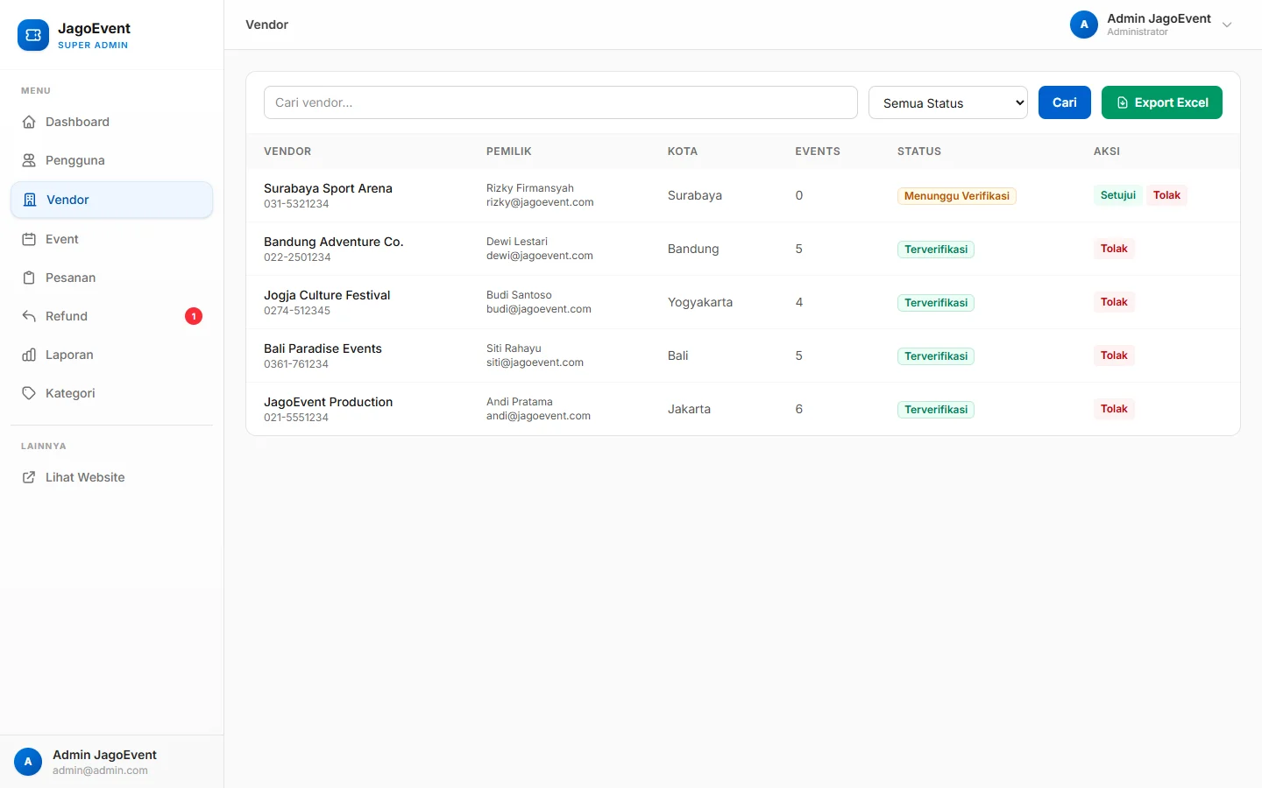1262x788 pixels.
Task: Click the Refund return arrow icon
Action: (29, 316)
